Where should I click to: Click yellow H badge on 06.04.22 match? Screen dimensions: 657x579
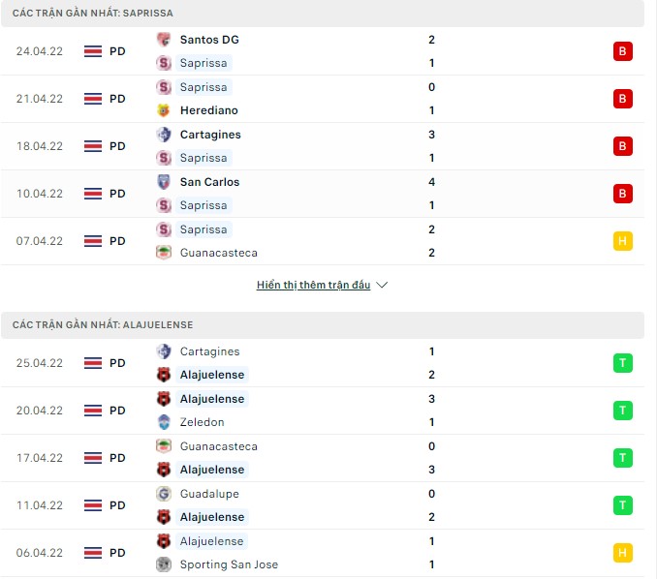pyautogui.click(x=622, y=553)
